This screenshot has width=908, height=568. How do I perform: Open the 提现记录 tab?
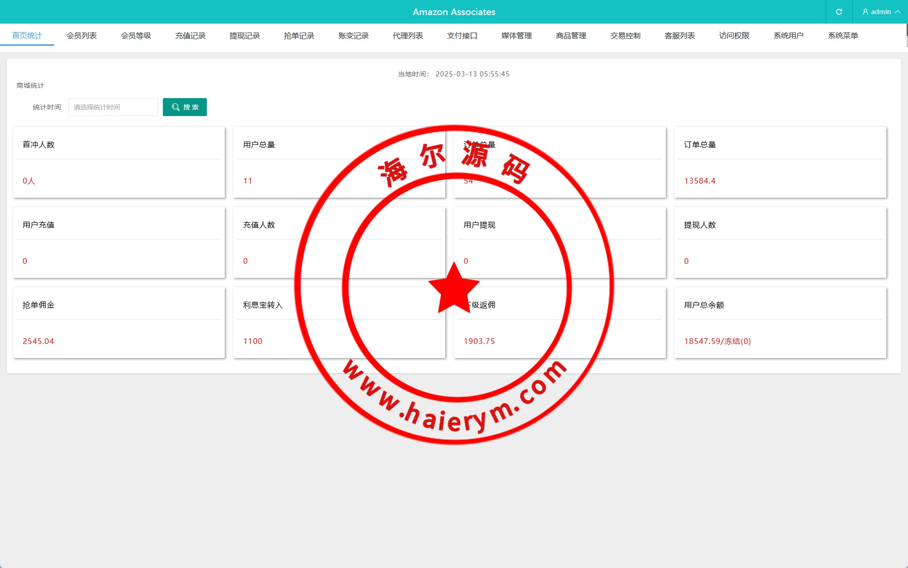coord(245,35)
